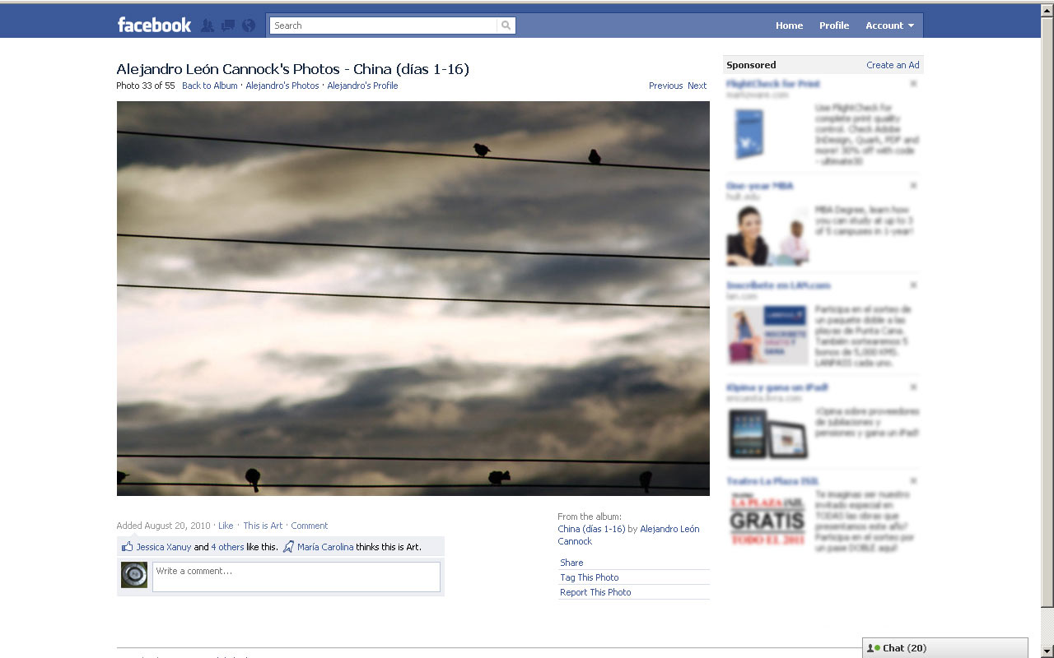Click the page vertical scrollbar
Image resolution: width=1054 pixels, height=658 pixels.
(1047, 329)
